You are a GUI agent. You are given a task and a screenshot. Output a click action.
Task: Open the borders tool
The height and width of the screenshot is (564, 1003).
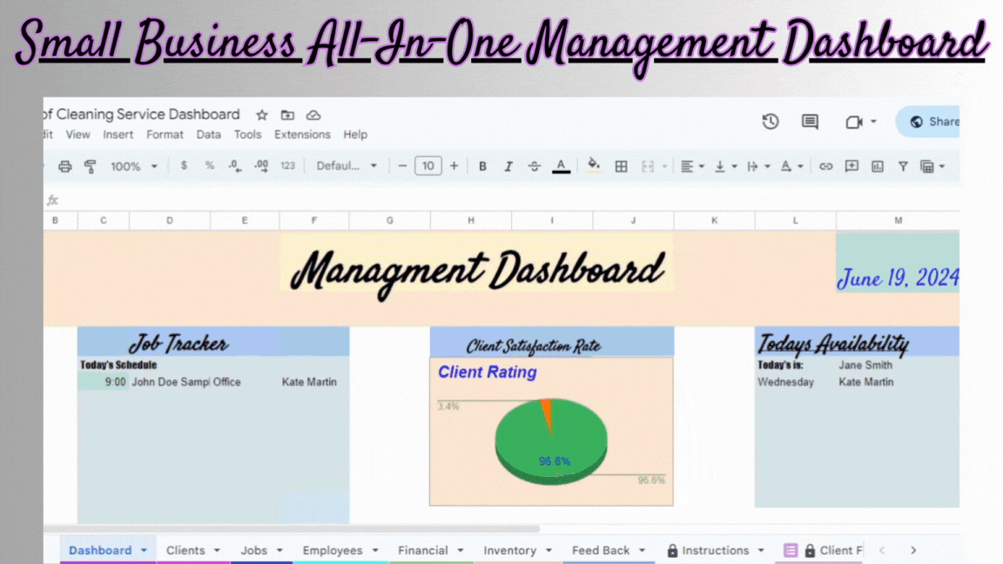pos(621,166)
